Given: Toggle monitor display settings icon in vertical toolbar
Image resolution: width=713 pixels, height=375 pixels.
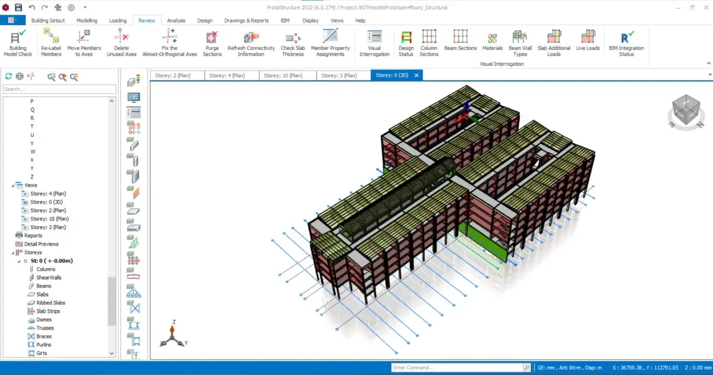Looking at the screenshot, I should (134, 96).
